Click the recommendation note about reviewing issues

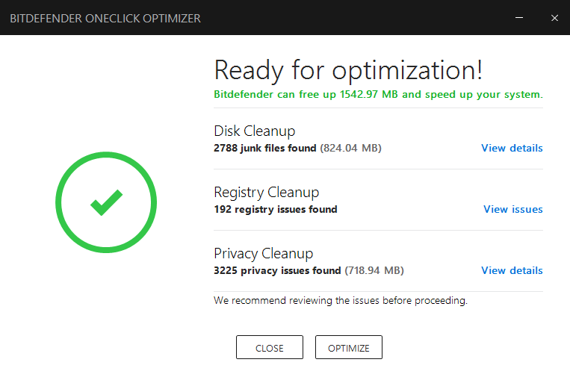(x=341, y=301)
